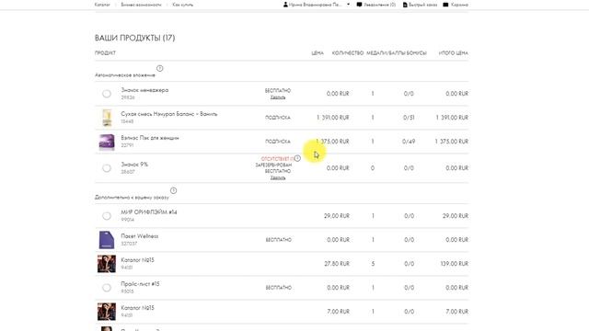This screenshot has height=331, width=589.
Task: Click placeholder image of Значок 9%
Action: [x=107, y=167]
